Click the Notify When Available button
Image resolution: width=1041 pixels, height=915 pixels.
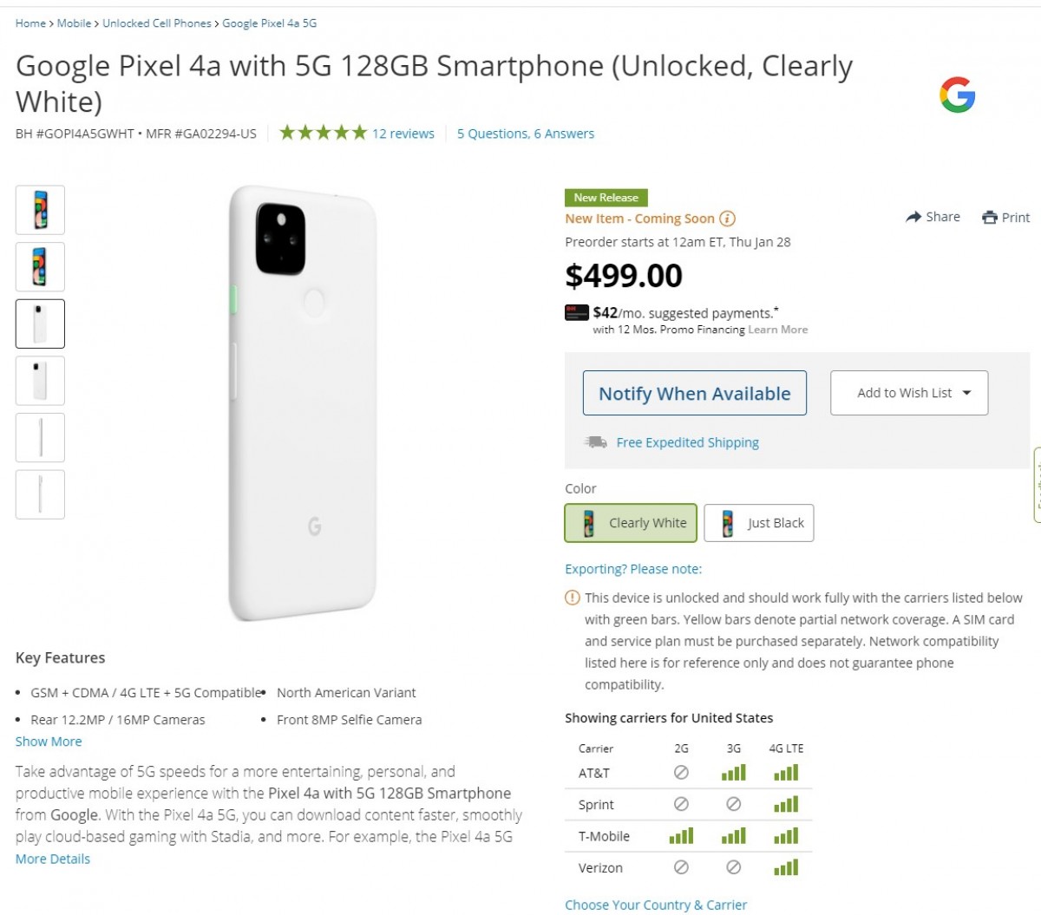click(694, 393)
